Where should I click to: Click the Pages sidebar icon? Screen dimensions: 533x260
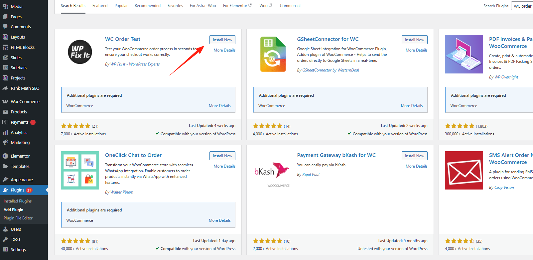point(5,17)
